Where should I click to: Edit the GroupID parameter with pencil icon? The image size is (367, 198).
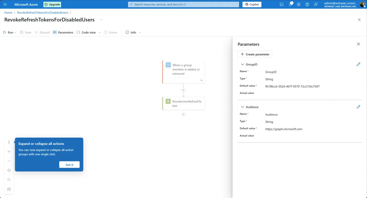coord(358,64)
